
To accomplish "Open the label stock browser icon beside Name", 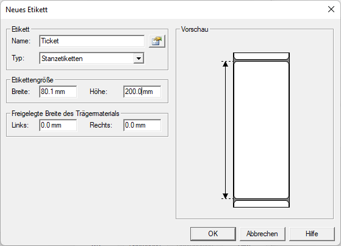I will pyautogui.click(x=157, y=41).
